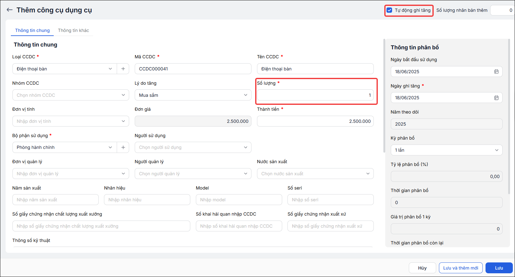Image resolution: width=515 pixels, height=277 pixels.
Task: Click the Hủy button
Action: pyautogui.click(x=422, y=268)
